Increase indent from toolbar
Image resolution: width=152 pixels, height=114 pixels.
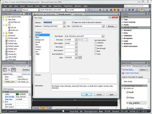[x=133, y=10]
